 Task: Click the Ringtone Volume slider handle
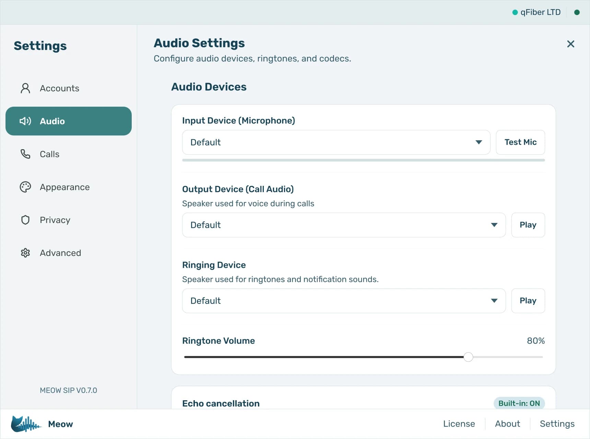tap(468, 357)
